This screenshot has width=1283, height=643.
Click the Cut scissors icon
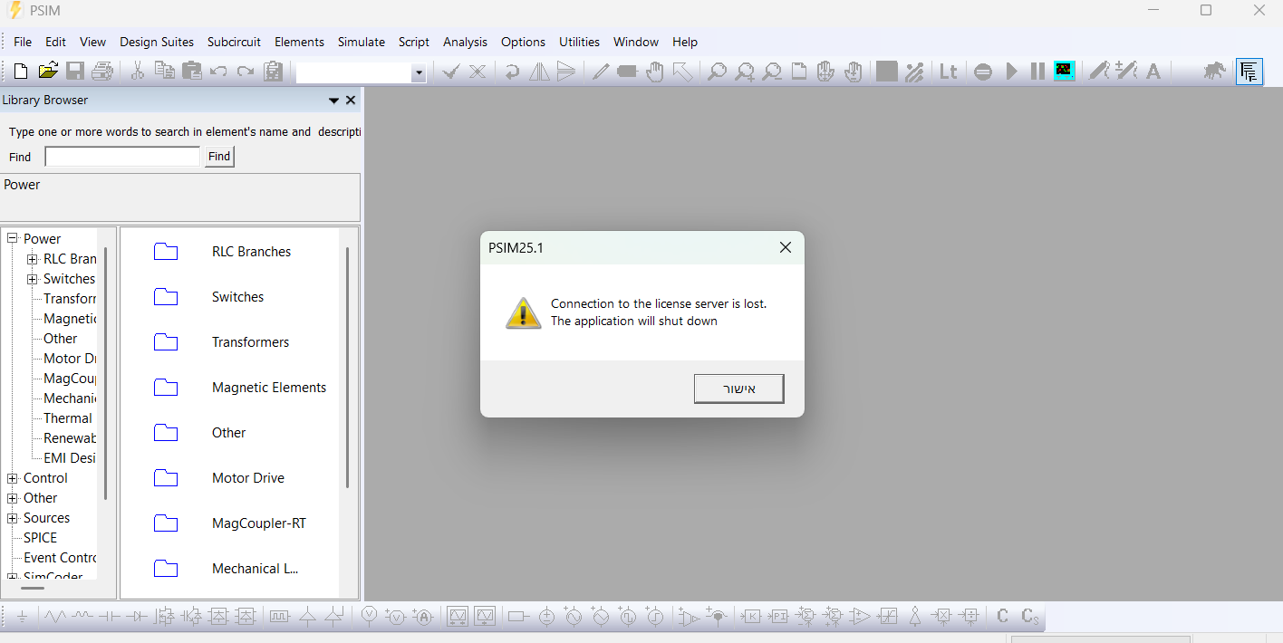coord(138,71)
